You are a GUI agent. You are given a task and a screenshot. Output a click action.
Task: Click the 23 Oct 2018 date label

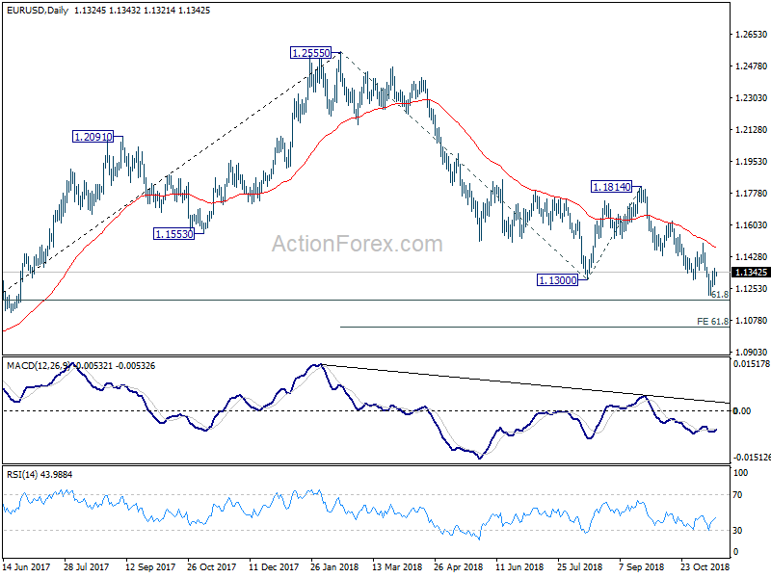click(705, 567)
